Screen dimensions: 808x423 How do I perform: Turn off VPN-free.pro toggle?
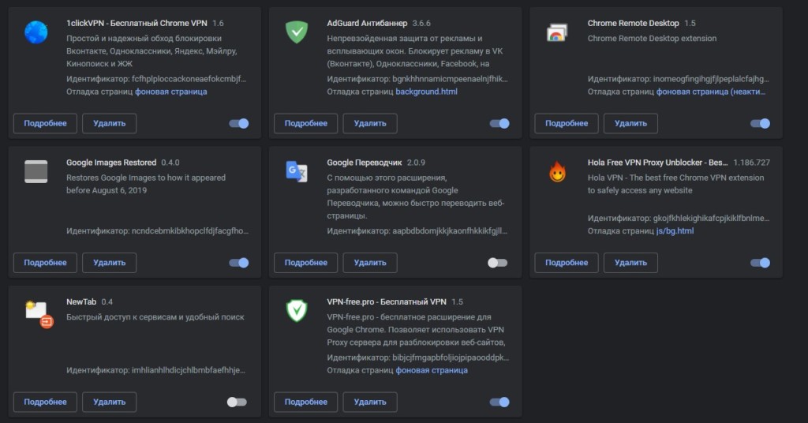[499, 402]
